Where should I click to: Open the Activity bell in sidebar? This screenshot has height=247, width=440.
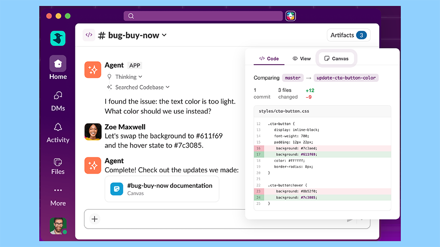(x=58, y=133)
